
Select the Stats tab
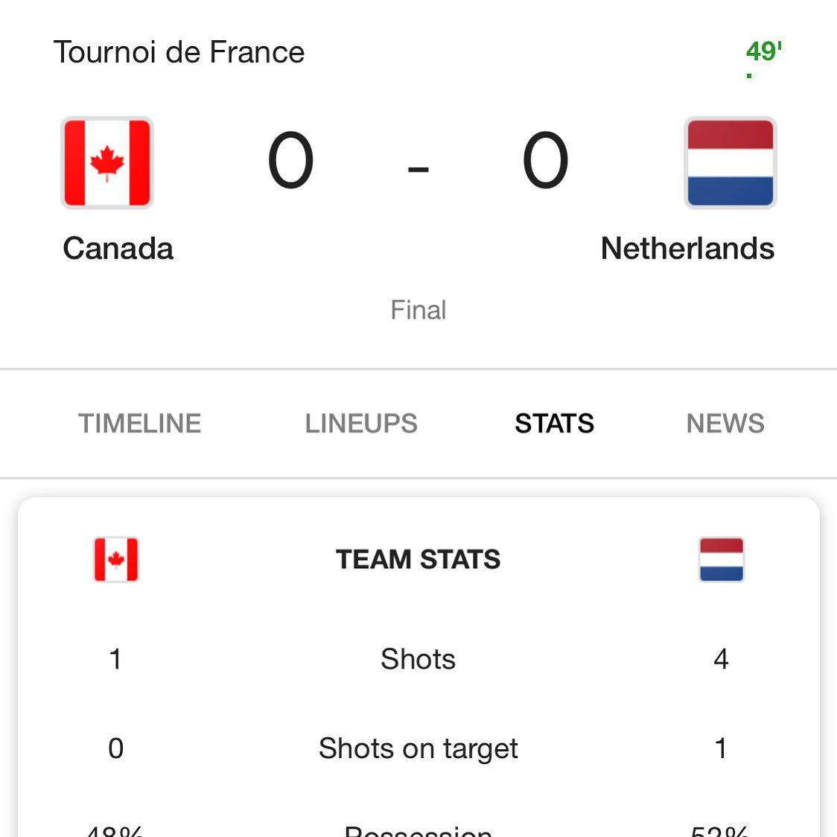click(x=554, y=423)
